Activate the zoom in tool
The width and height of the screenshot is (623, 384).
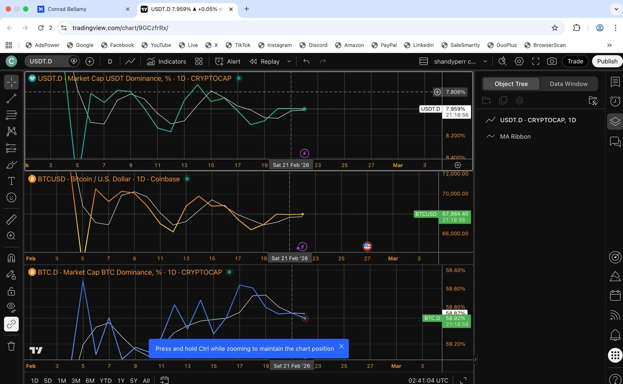coord(12,236)
